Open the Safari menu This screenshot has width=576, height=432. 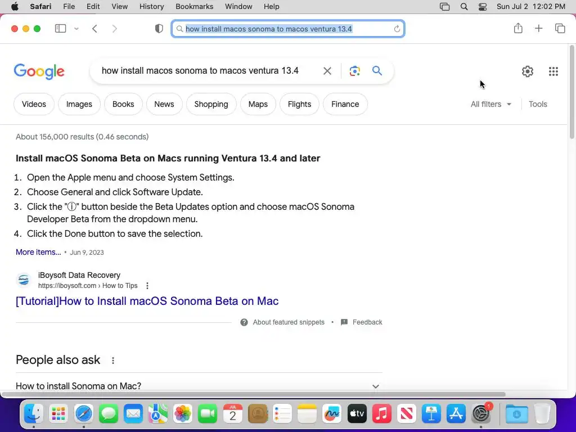pyautogui.click(x=40, y=7)
